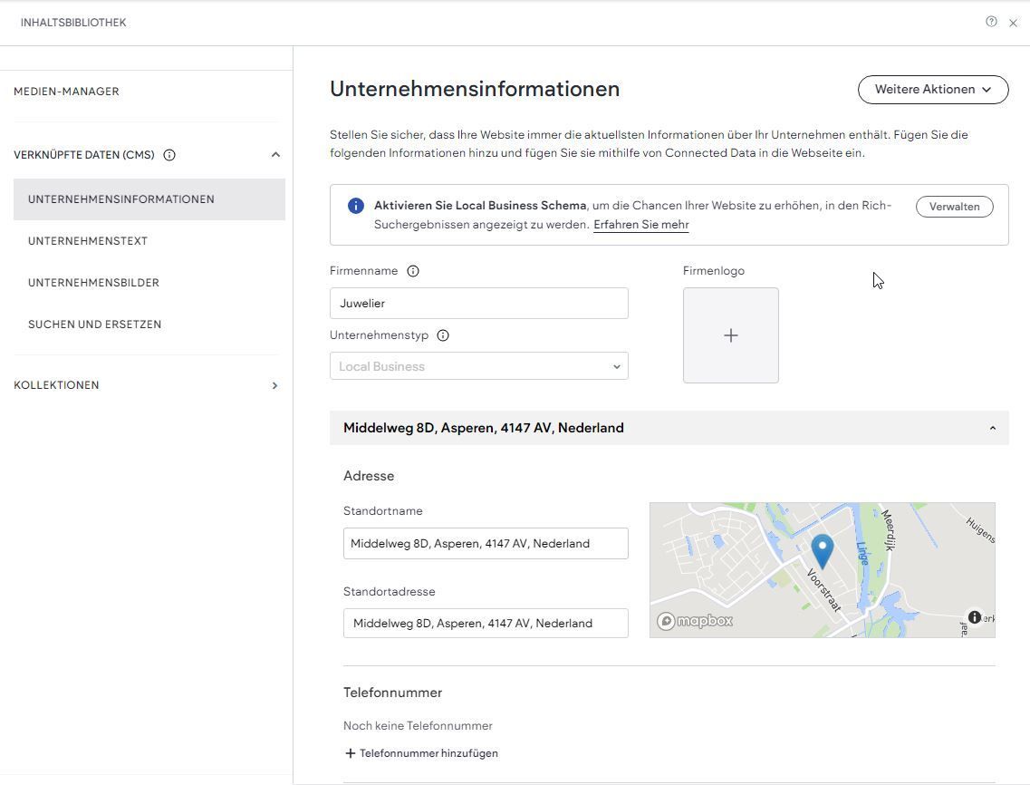Click the mapbox logo on the map
The height and width of the screenshot is (785, 1030).
[695, 621]
